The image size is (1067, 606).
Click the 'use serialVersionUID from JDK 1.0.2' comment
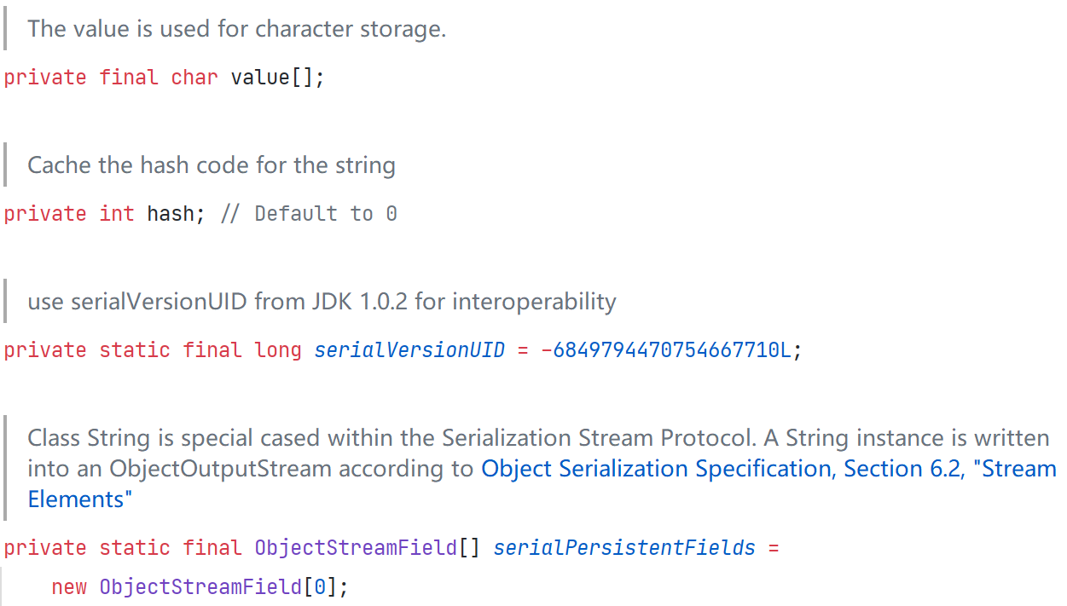click(x=322, y=301)
